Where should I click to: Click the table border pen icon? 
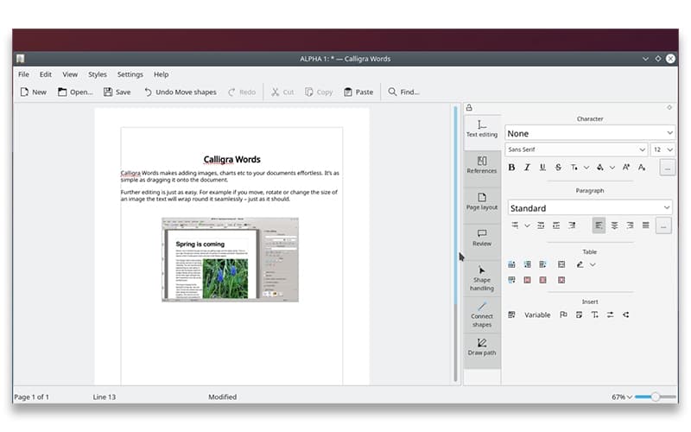point(580,264)
